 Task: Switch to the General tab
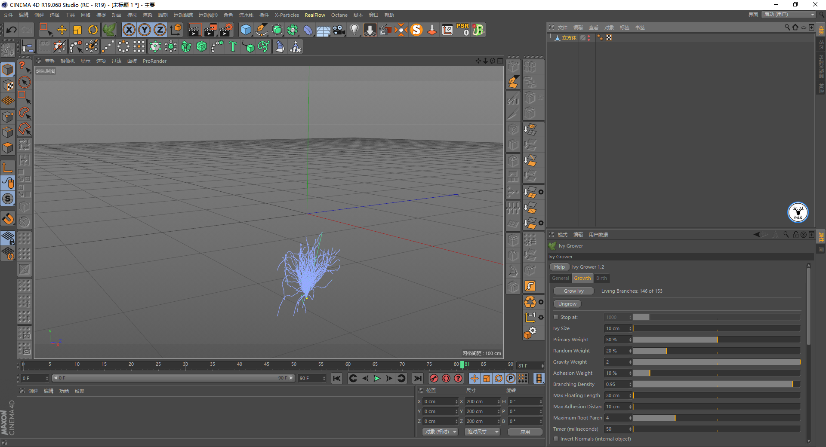560,278
